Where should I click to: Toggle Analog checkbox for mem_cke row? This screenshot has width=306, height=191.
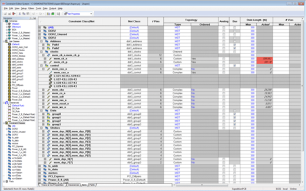[224, 90]
